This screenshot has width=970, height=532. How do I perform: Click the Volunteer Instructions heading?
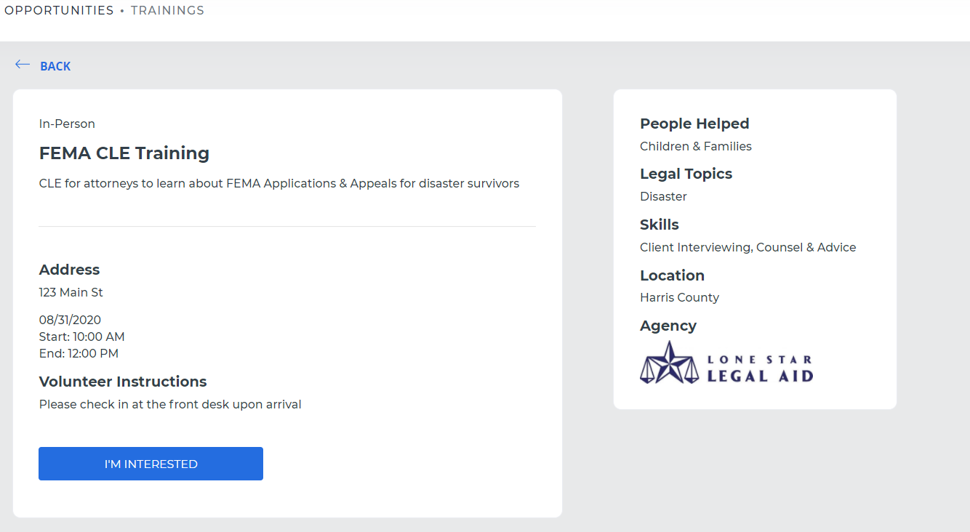123,382
